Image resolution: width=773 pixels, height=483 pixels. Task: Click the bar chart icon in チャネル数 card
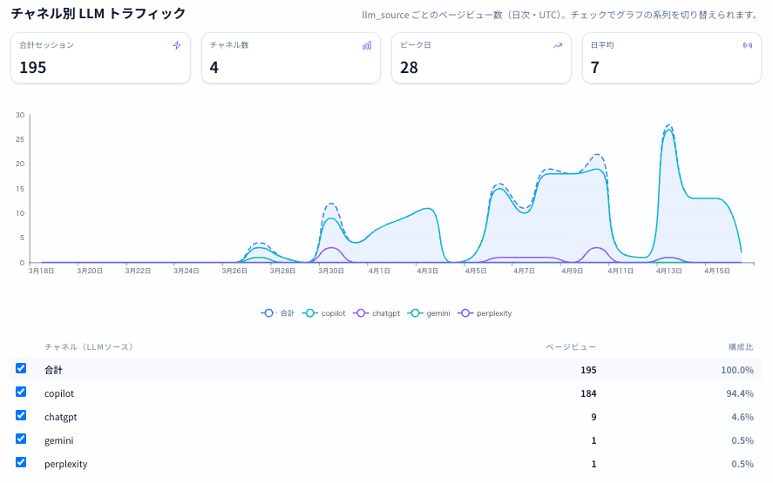(367, 45)
